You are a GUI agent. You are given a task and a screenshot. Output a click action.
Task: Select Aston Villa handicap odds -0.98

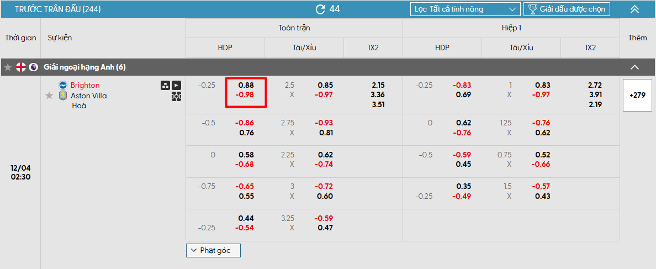click(x=246, y=95)
